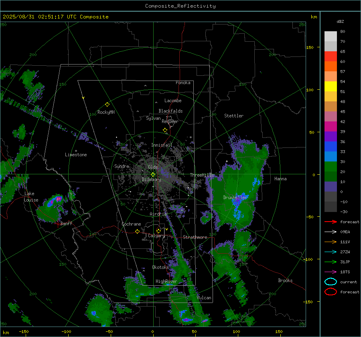Click the yellow diamond marker below RedDeer

tap(165, 130)
